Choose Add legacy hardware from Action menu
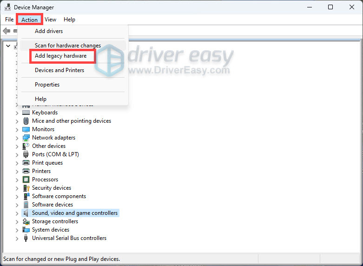This screenshot has width=363, height=266. [60, 56]
